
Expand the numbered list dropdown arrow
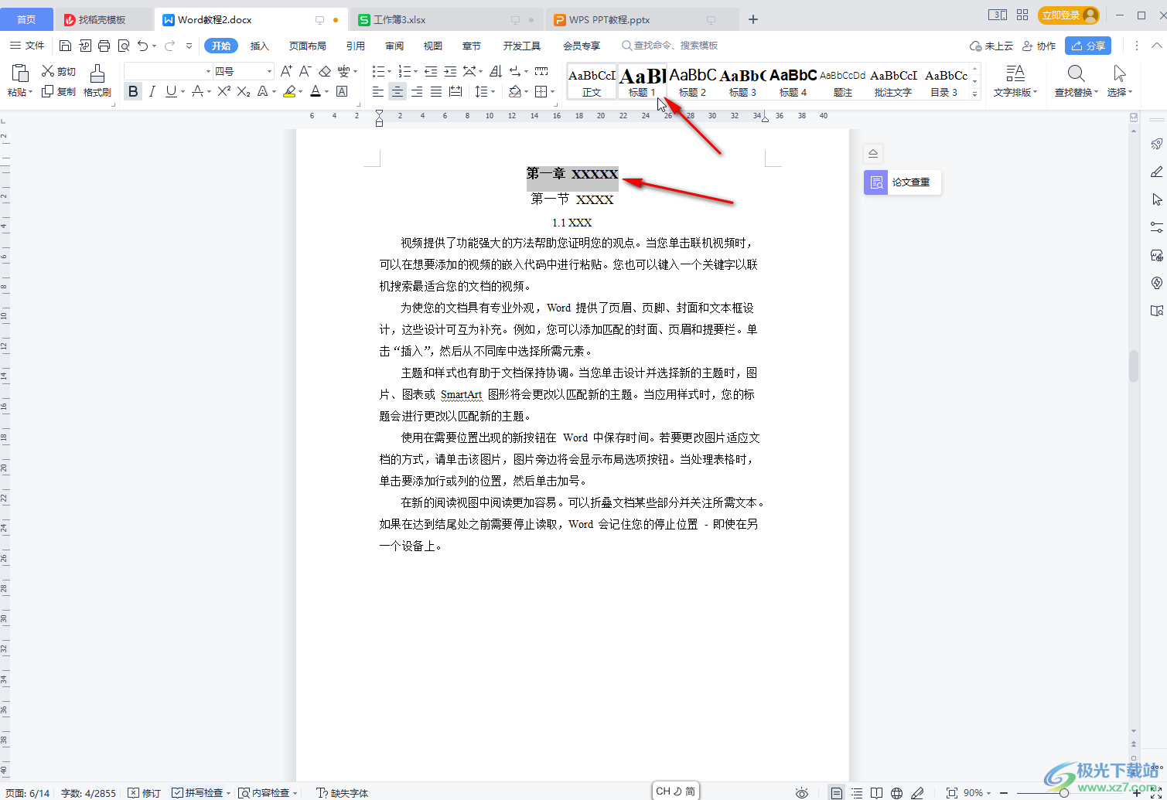(415, 71)
